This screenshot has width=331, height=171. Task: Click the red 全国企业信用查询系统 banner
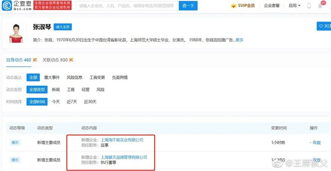point(53,5)
